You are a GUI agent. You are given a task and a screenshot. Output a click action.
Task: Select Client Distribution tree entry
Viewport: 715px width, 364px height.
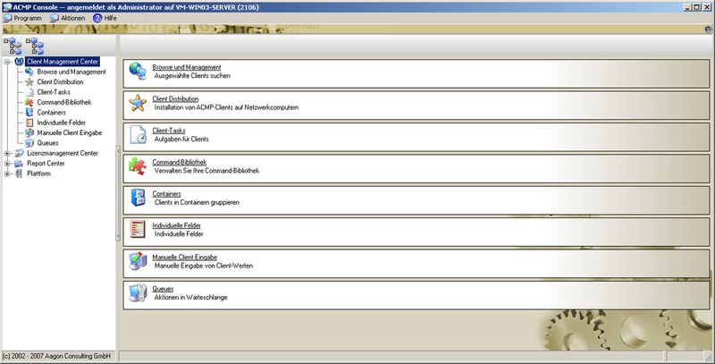(x=60, y=82)
